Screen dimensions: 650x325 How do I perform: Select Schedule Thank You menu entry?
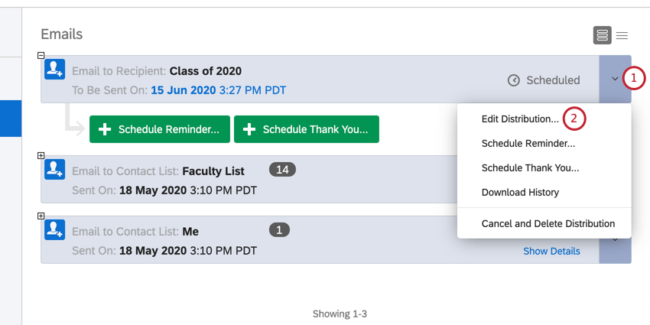(530, 167)
